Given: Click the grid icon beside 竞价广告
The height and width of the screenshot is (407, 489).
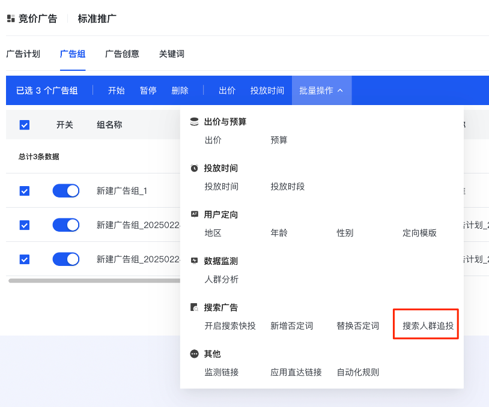Looking at the screenshot, I should click(10, 19).
